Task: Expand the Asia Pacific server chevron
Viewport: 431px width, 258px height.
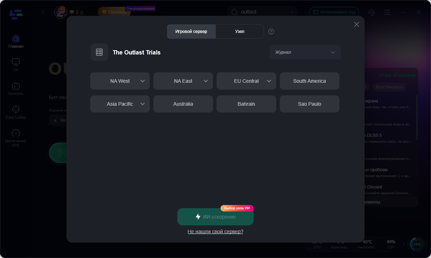Action: click(x=143, y=104)
